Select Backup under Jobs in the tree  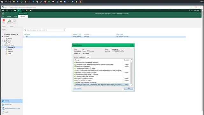click(x=10, y=39)
